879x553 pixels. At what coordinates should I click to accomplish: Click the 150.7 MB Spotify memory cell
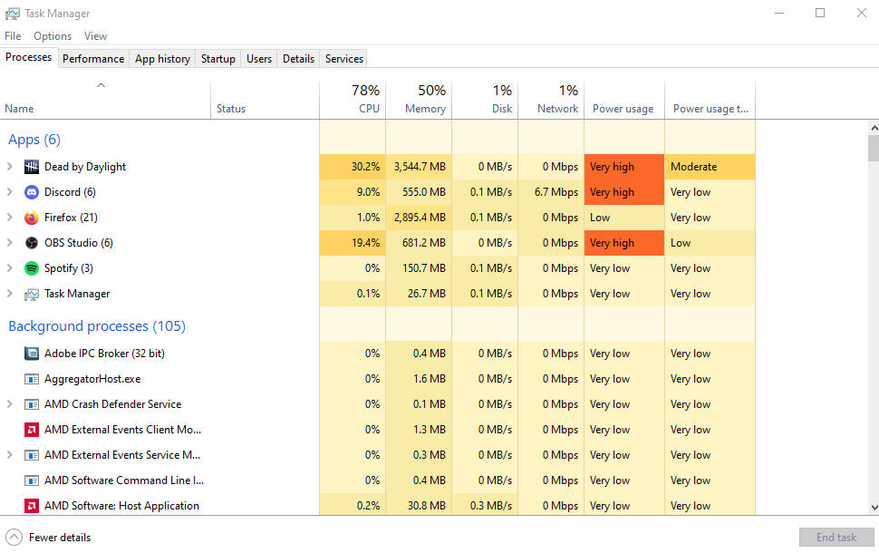coord(419,268)
